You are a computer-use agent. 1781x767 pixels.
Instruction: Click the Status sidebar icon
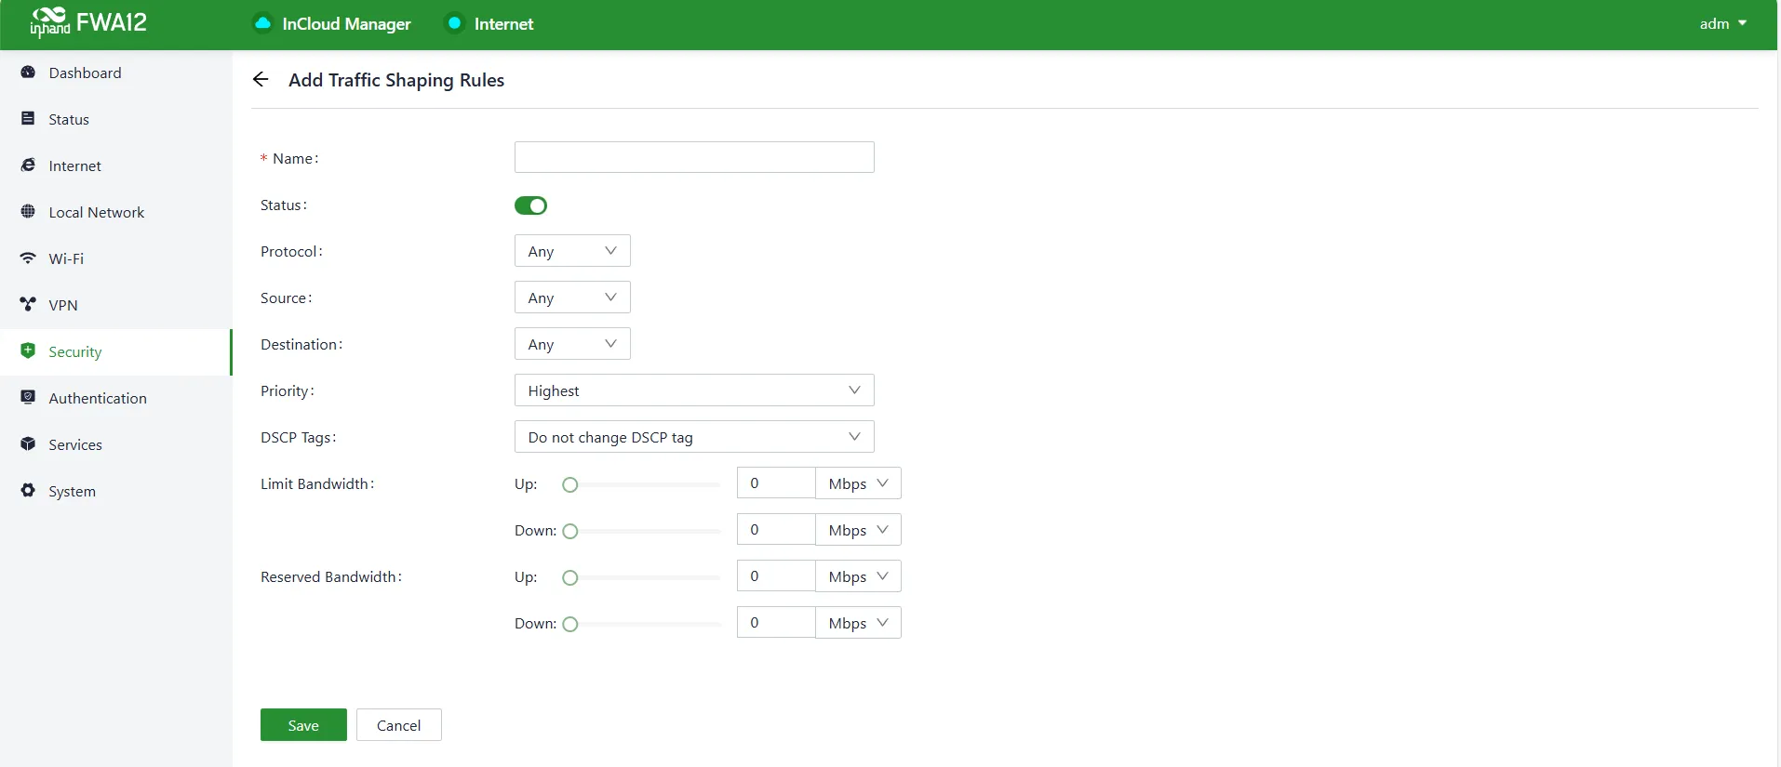pos(28,119)
